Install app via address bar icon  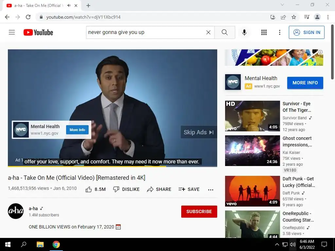pos(273,17)
